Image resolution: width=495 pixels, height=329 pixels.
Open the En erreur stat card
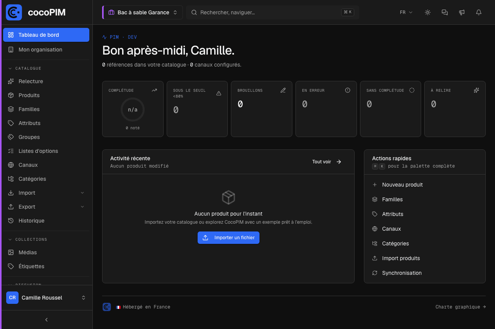tap(326, 109)
